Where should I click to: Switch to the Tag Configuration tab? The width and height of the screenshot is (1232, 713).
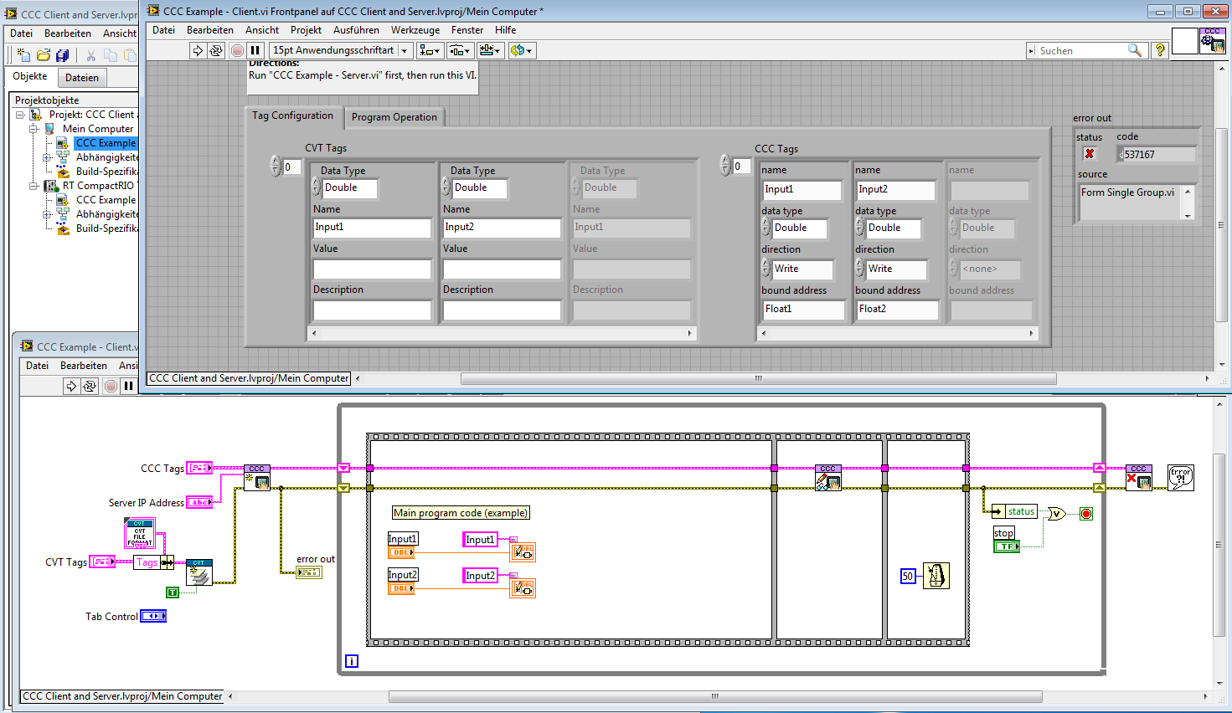pyautogui.click(x=293, y=115)
